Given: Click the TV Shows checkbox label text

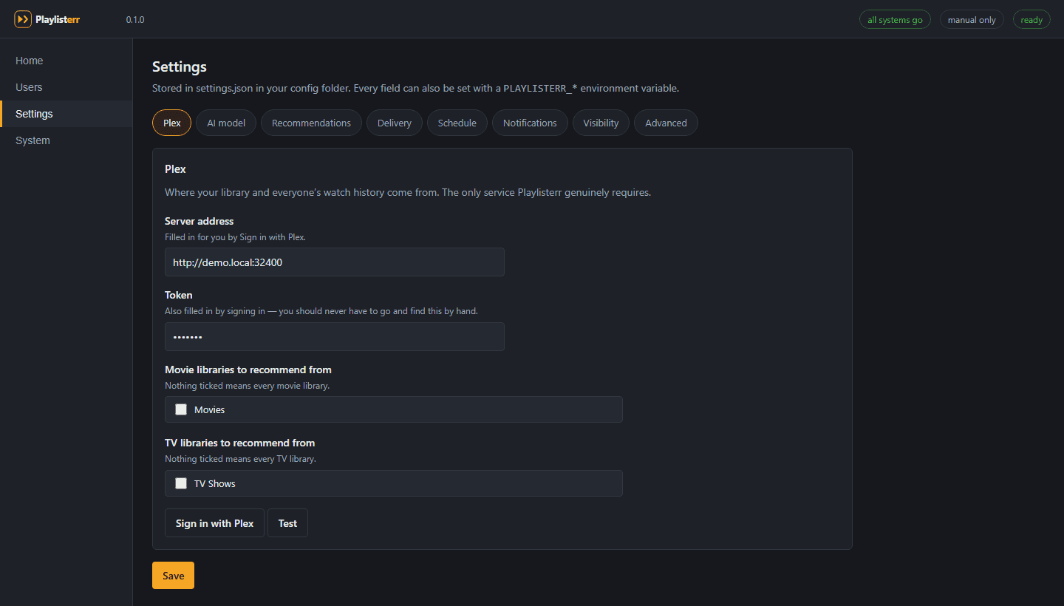Looking at the screenshot, I should coord(215,483).
